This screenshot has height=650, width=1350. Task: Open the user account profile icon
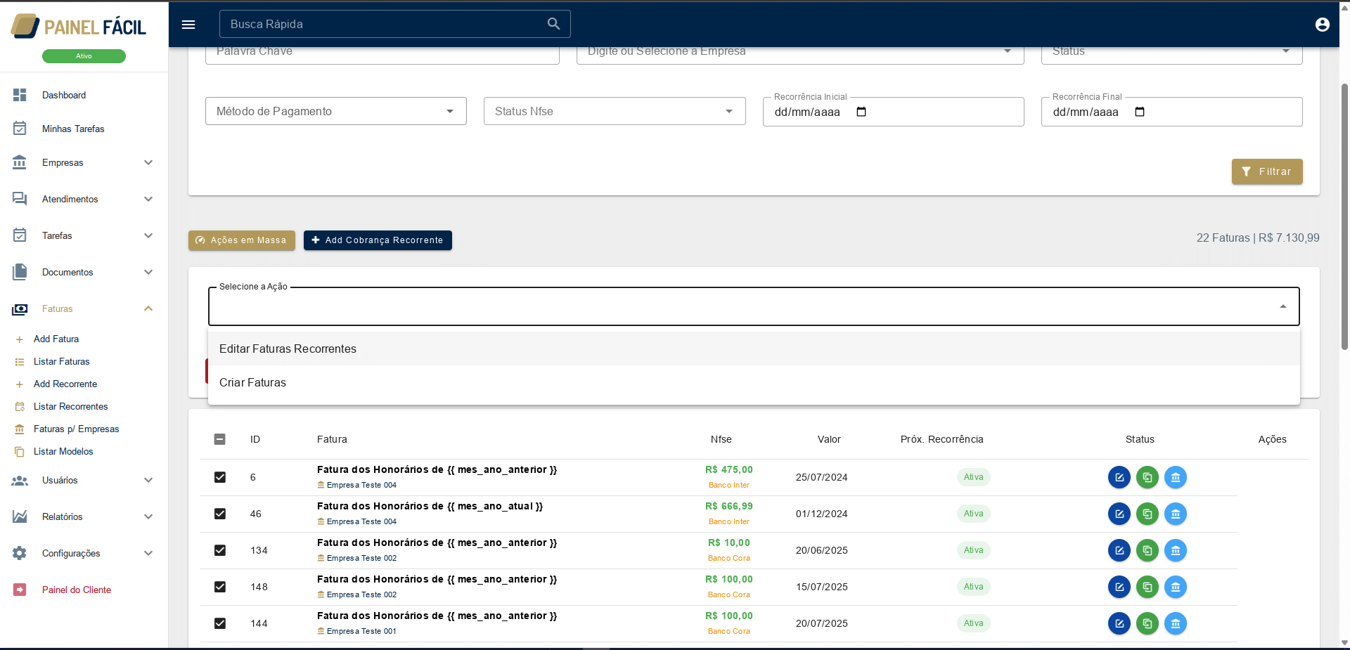pyautogui.click(x=1322, y=25)
